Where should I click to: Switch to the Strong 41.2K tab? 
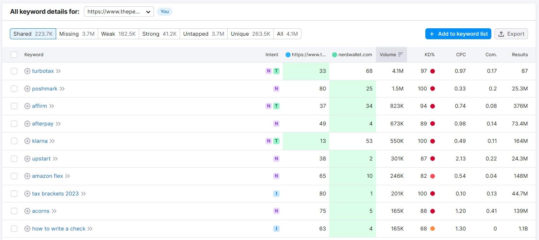point(159,34)
